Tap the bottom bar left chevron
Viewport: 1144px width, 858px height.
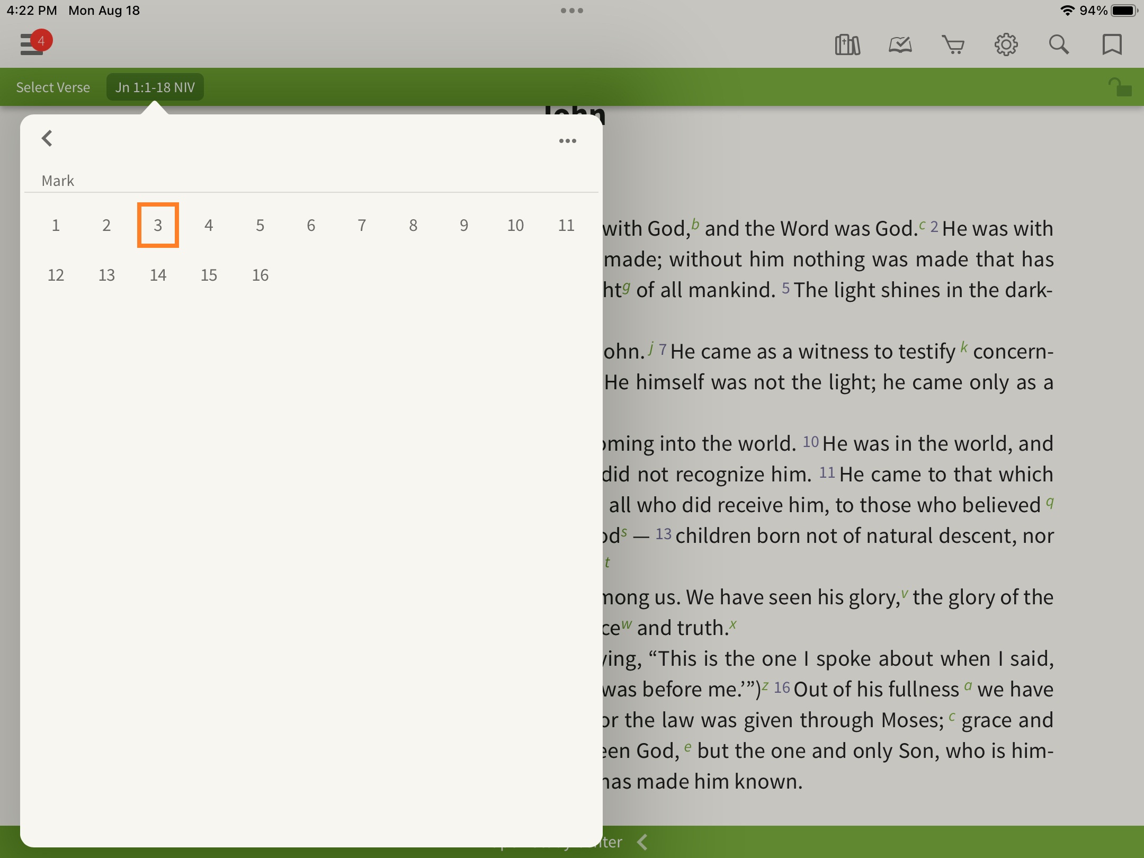(642, 842)
